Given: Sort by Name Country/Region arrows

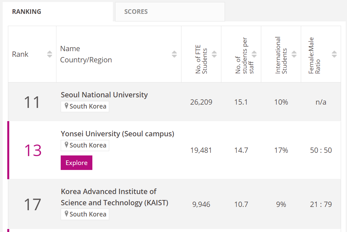Looking at the screenshot, I should pyautogui.click(x=174, y=54).
